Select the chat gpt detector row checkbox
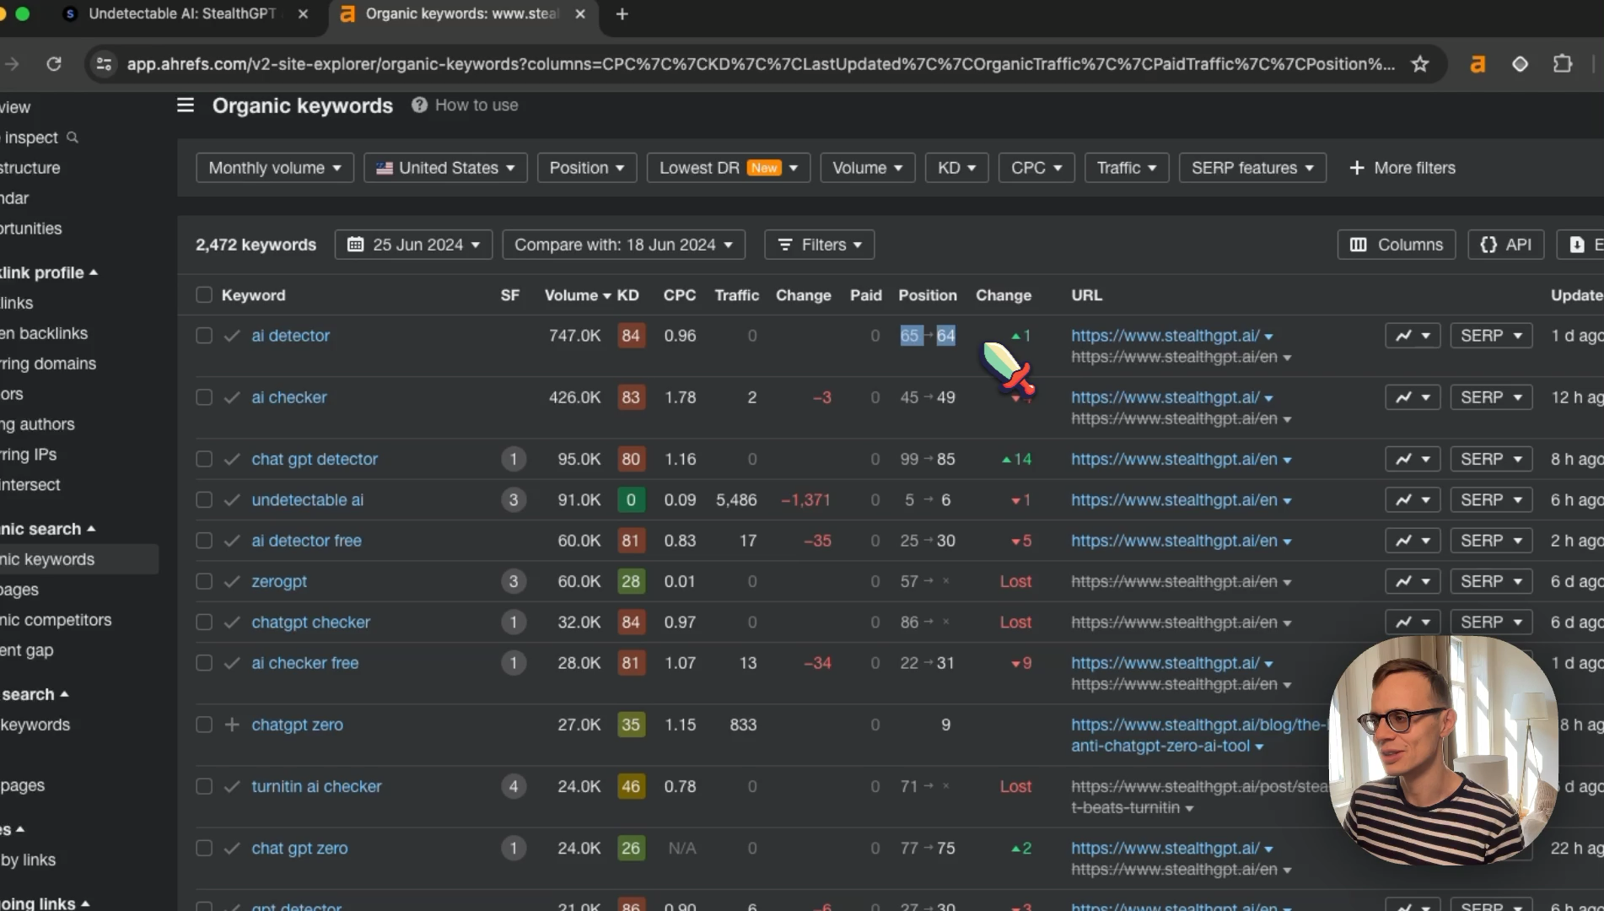Screen dimensions: 1604x911 pos(203,459)
